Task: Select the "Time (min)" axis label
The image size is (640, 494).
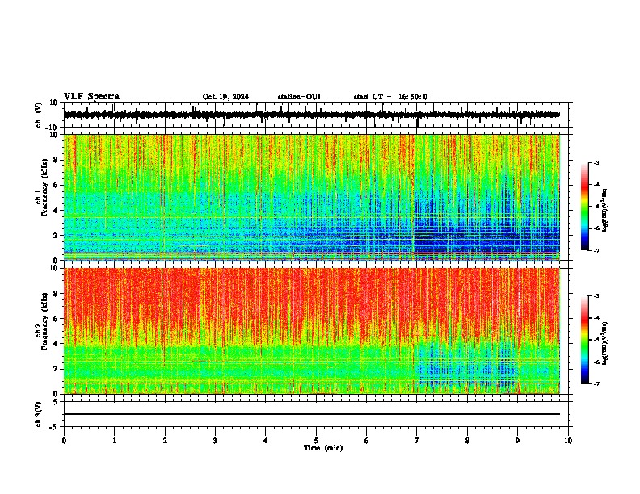Action: coord(323,448)
